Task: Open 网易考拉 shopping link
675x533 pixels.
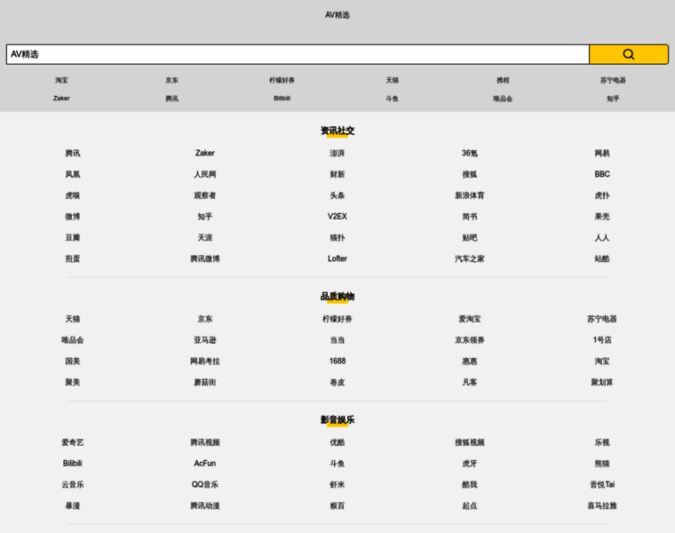Action: [205, 362]
